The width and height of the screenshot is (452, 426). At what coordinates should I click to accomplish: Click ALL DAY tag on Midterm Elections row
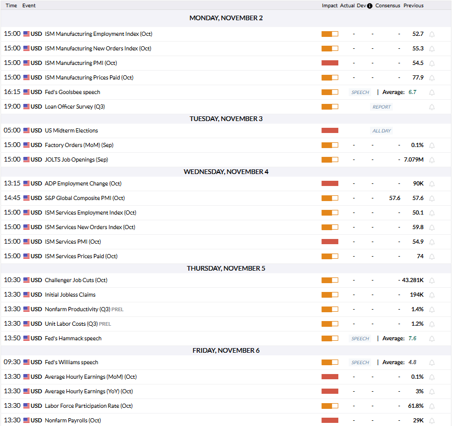pyautogui.click(x=381, y=131)
